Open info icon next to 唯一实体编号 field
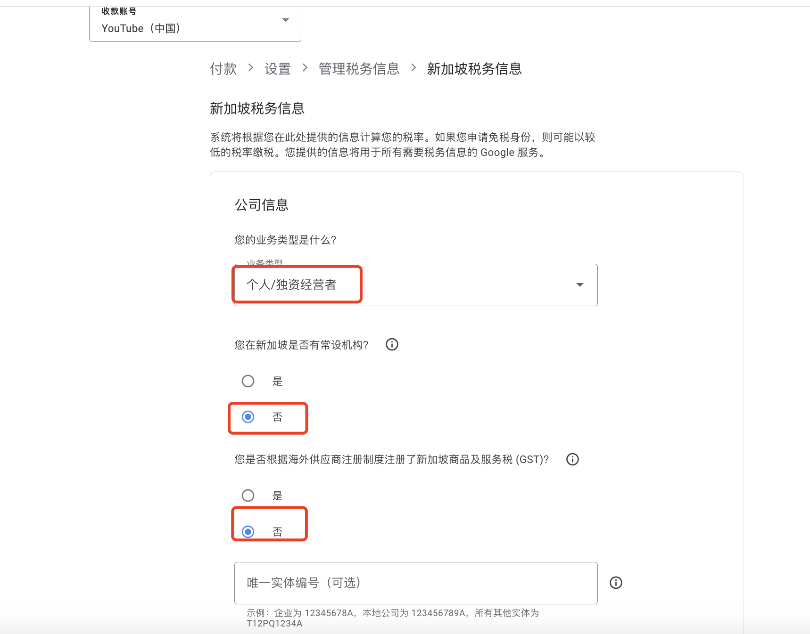 616,583
